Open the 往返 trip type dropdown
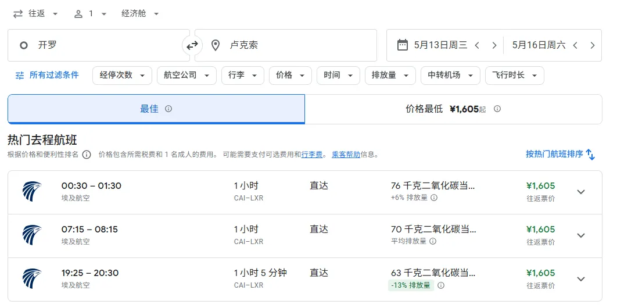 (x=35, y=13)
